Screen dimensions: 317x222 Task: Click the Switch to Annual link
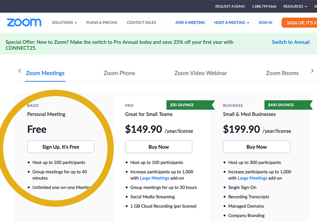[291, 42]
